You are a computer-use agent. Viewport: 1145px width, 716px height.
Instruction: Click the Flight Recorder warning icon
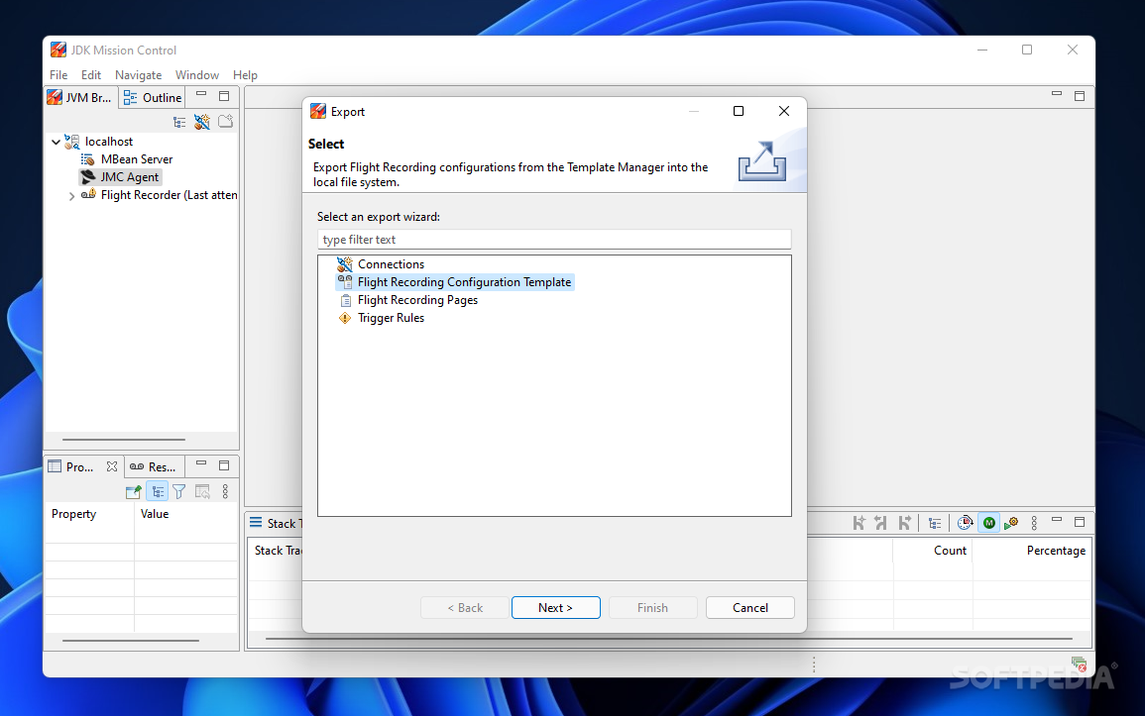pyautogui.click(x=88, y=195)
